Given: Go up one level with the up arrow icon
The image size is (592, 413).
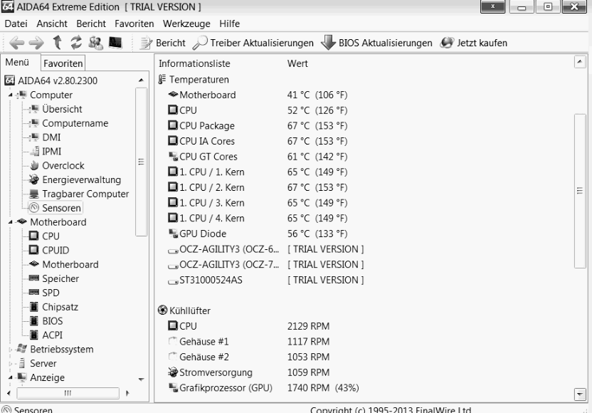Looking at the screenshot, I should pos(58,42).
